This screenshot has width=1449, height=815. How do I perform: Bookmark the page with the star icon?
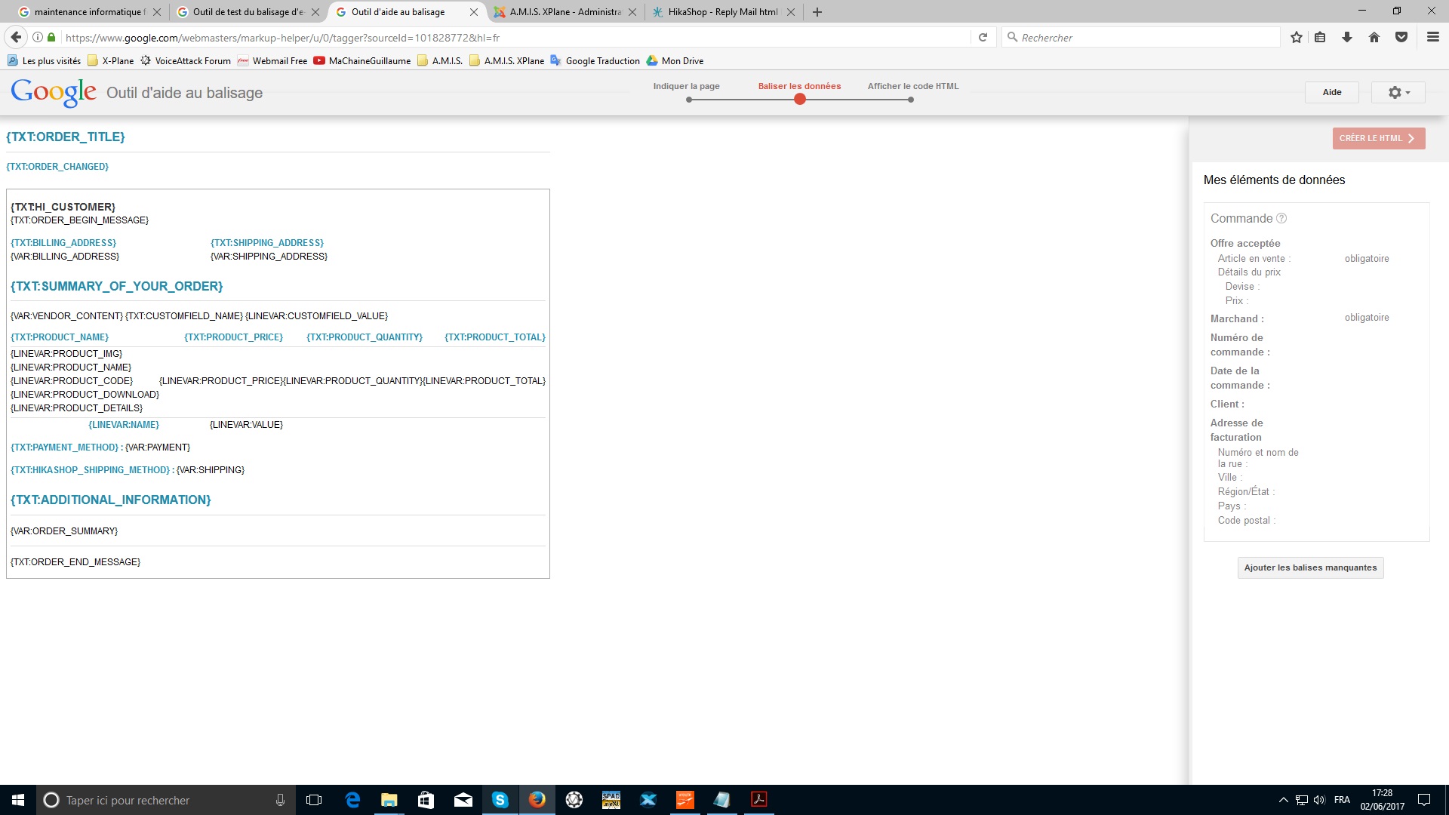tap(1297, 37)
